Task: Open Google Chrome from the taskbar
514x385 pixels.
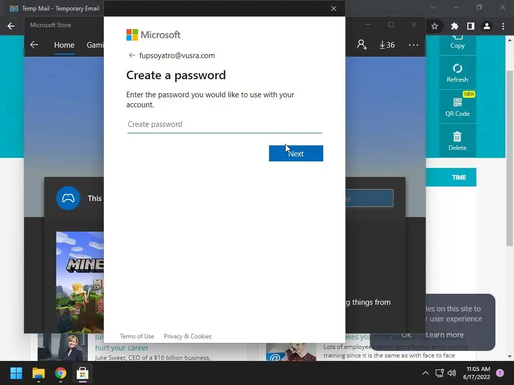Action: (61, 373)
